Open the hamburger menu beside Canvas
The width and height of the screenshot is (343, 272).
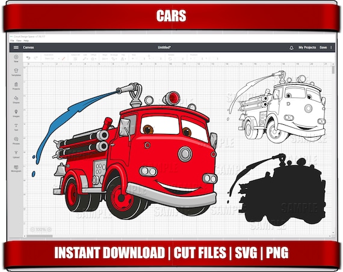(x=16, y=47)
